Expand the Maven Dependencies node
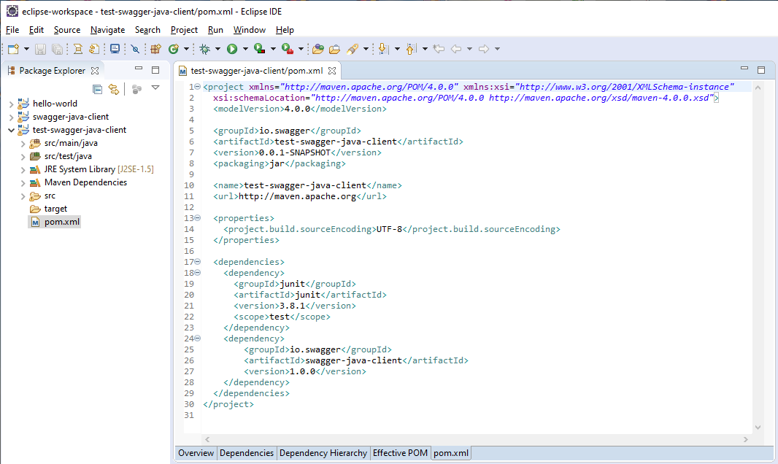Image resolution: width=778 pixels, height=464 pixels. (x=23, y=182)
